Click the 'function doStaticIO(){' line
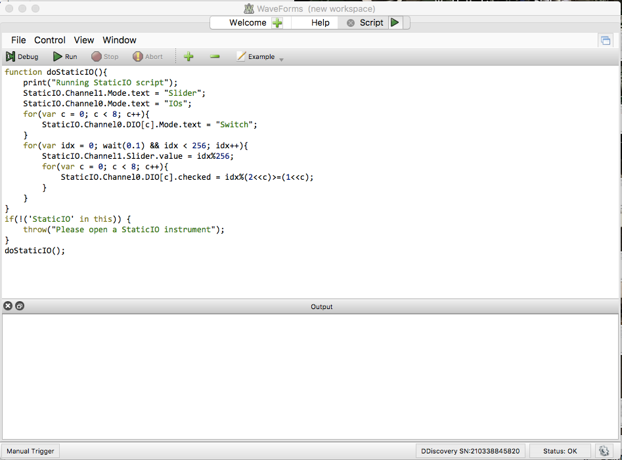 coord(56,72)
